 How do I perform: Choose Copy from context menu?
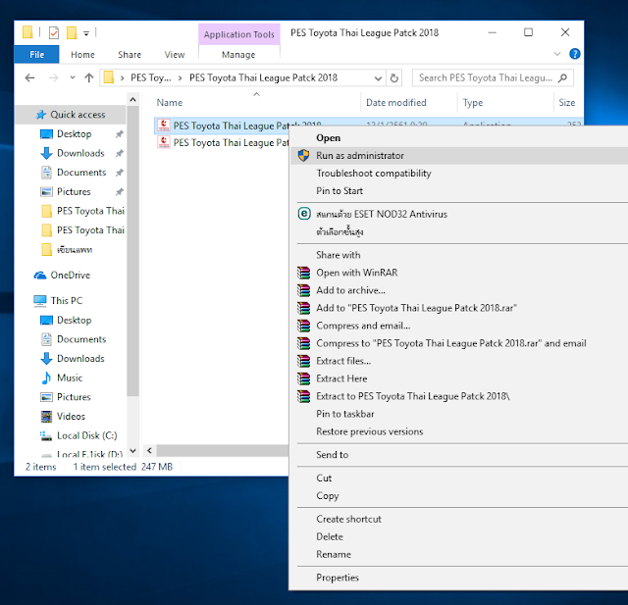click(x=327, y=496)
